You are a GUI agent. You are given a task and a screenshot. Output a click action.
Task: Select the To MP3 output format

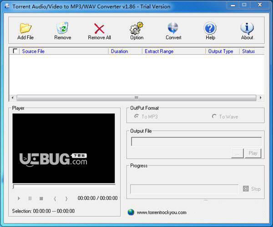tap(146, 116)
